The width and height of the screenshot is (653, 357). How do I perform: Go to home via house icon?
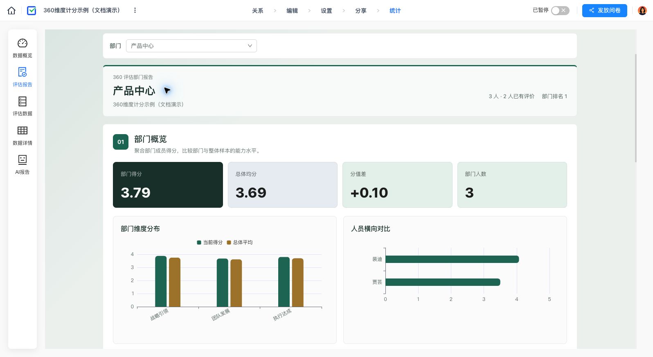coord(11,11)
